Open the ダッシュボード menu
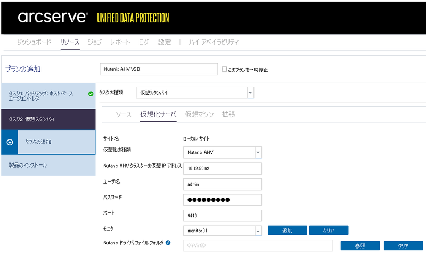This screenshot has width=426, height=255. (34, 42)
